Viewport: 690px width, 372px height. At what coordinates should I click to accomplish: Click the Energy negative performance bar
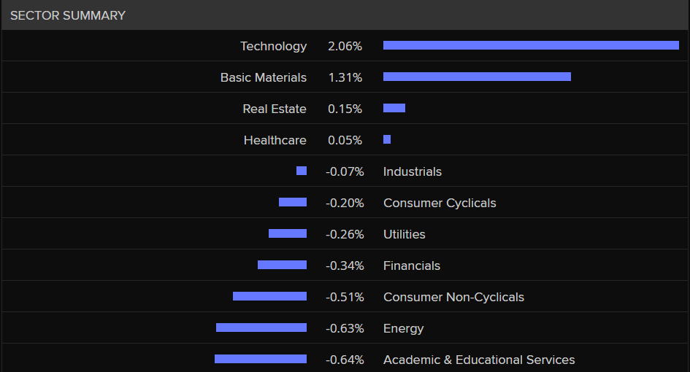pyautogui.click(x=261, y=328)
